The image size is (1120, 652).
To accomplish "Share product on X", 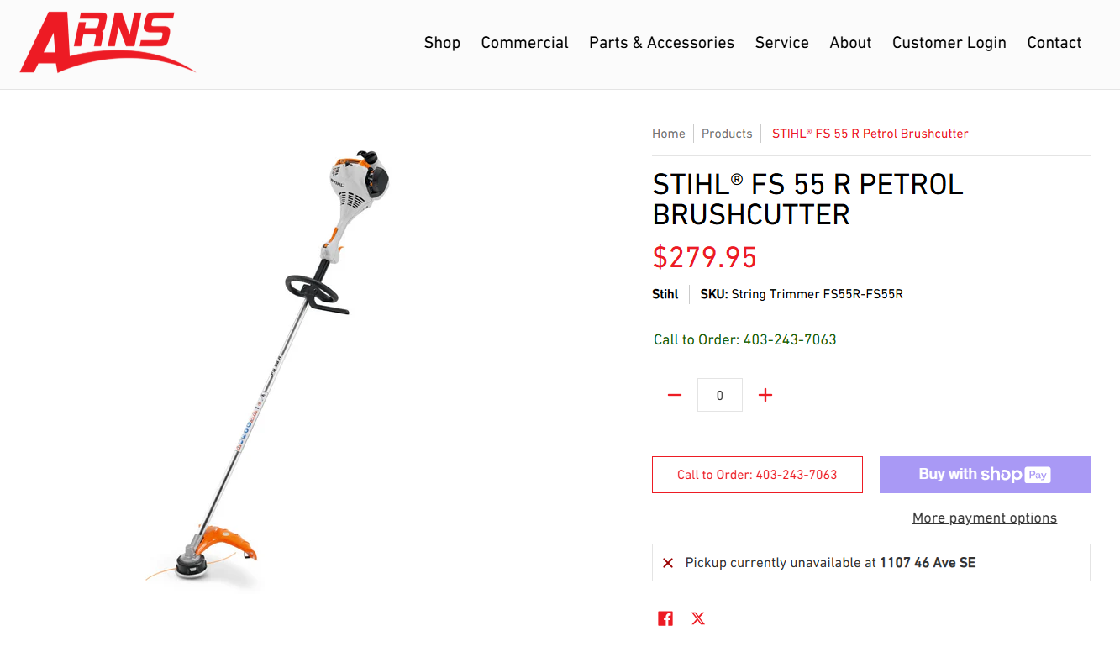I will (698, 618).
